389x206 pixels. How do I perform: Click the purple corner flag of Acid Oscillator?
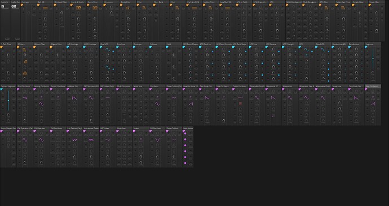pos(18,89)
